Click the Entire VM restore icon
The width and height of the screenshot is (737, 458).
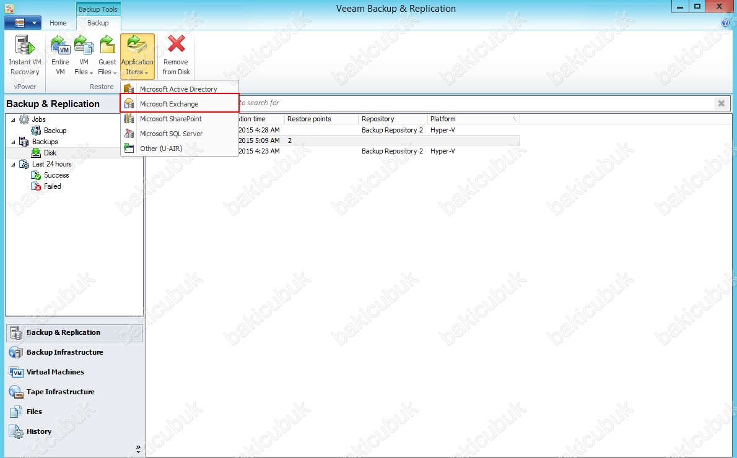60,45
